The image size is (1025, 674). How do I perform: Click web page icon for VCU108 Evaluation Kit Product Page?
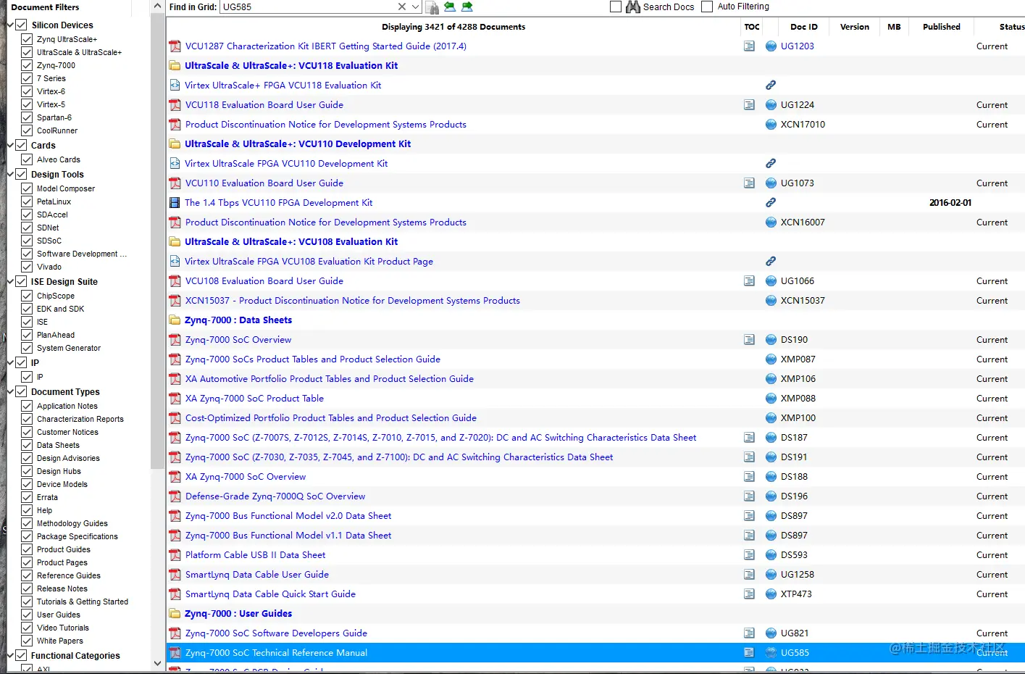coord(175,262)
